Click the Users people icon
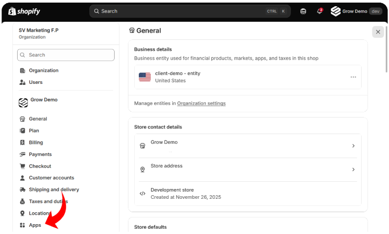Screen dimensions: 389x234 [x=22, y=82]
